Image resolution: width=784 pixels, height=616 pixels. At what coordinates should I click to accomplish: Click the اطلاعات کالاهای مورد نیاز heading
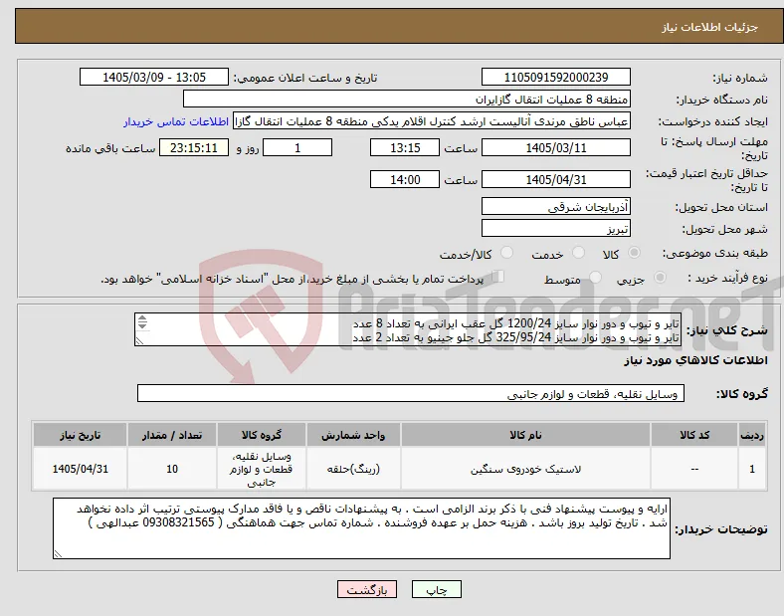point(695,360)
